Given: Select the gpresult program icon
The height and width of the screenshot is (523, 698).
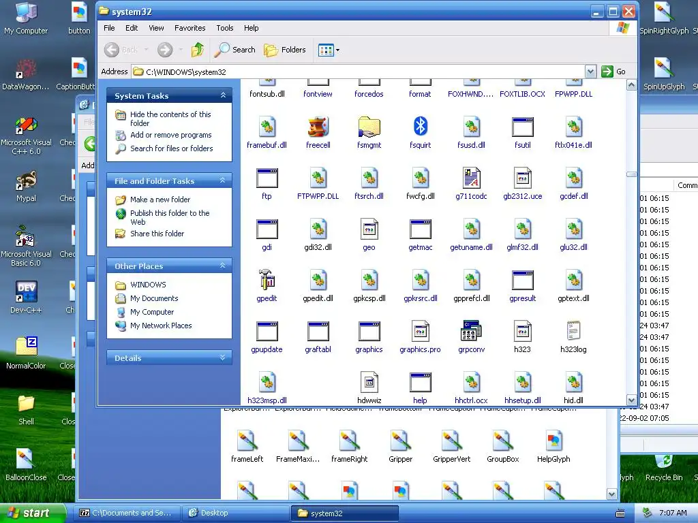Looking at the screenshot, I should 523,280.
